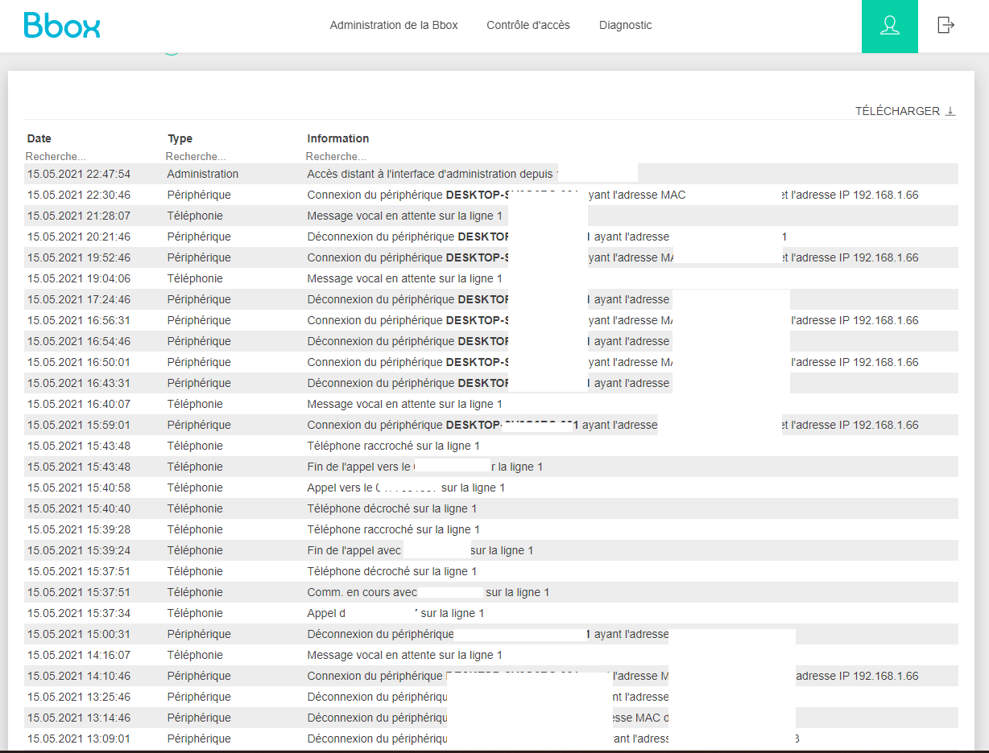Image resolution: width=989 pixels, height=753 pixels.
Task: Open Administration de la Bbox menu
Action: pyautogui.click(x=394, y=25)
